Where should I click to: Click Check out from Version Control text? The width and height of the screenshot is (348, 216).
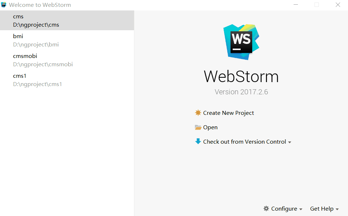[x=244, y=141]
